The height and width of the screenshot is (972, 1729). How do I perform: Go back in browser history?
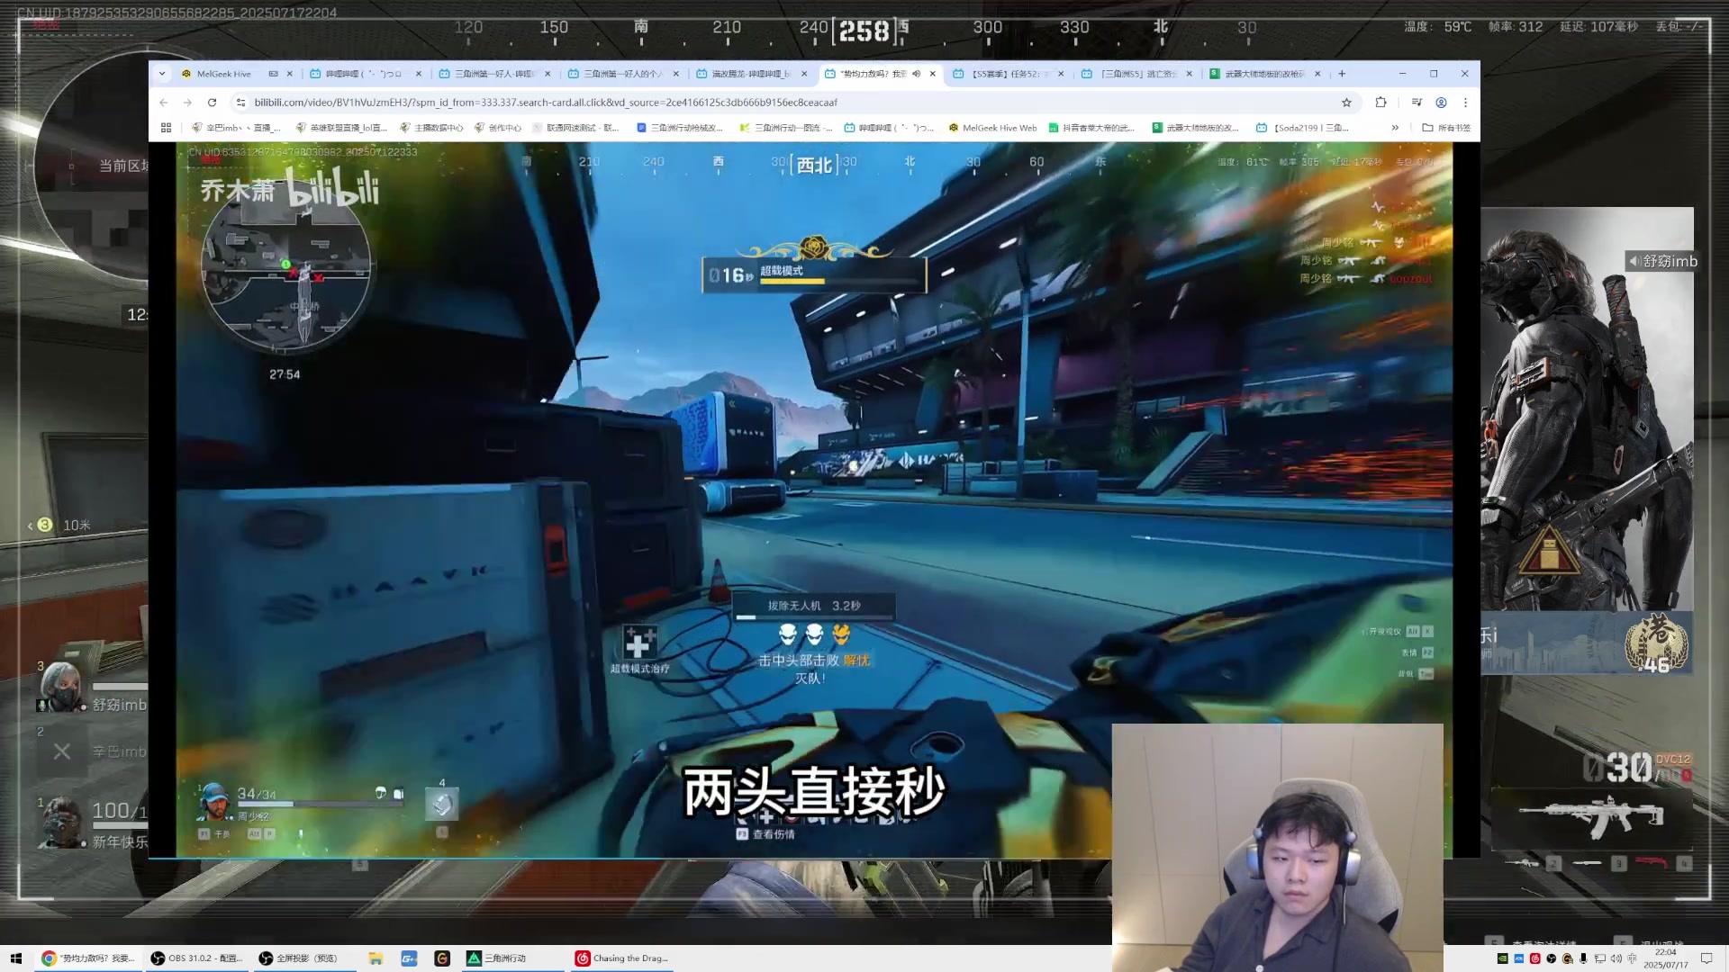coord(164,103)
